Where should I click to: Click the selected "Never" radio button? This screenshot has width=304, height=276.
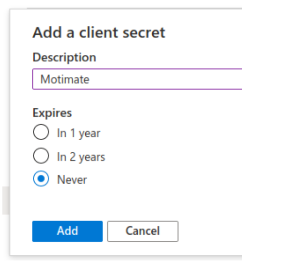pyautogui.click(x=40, y=179)
